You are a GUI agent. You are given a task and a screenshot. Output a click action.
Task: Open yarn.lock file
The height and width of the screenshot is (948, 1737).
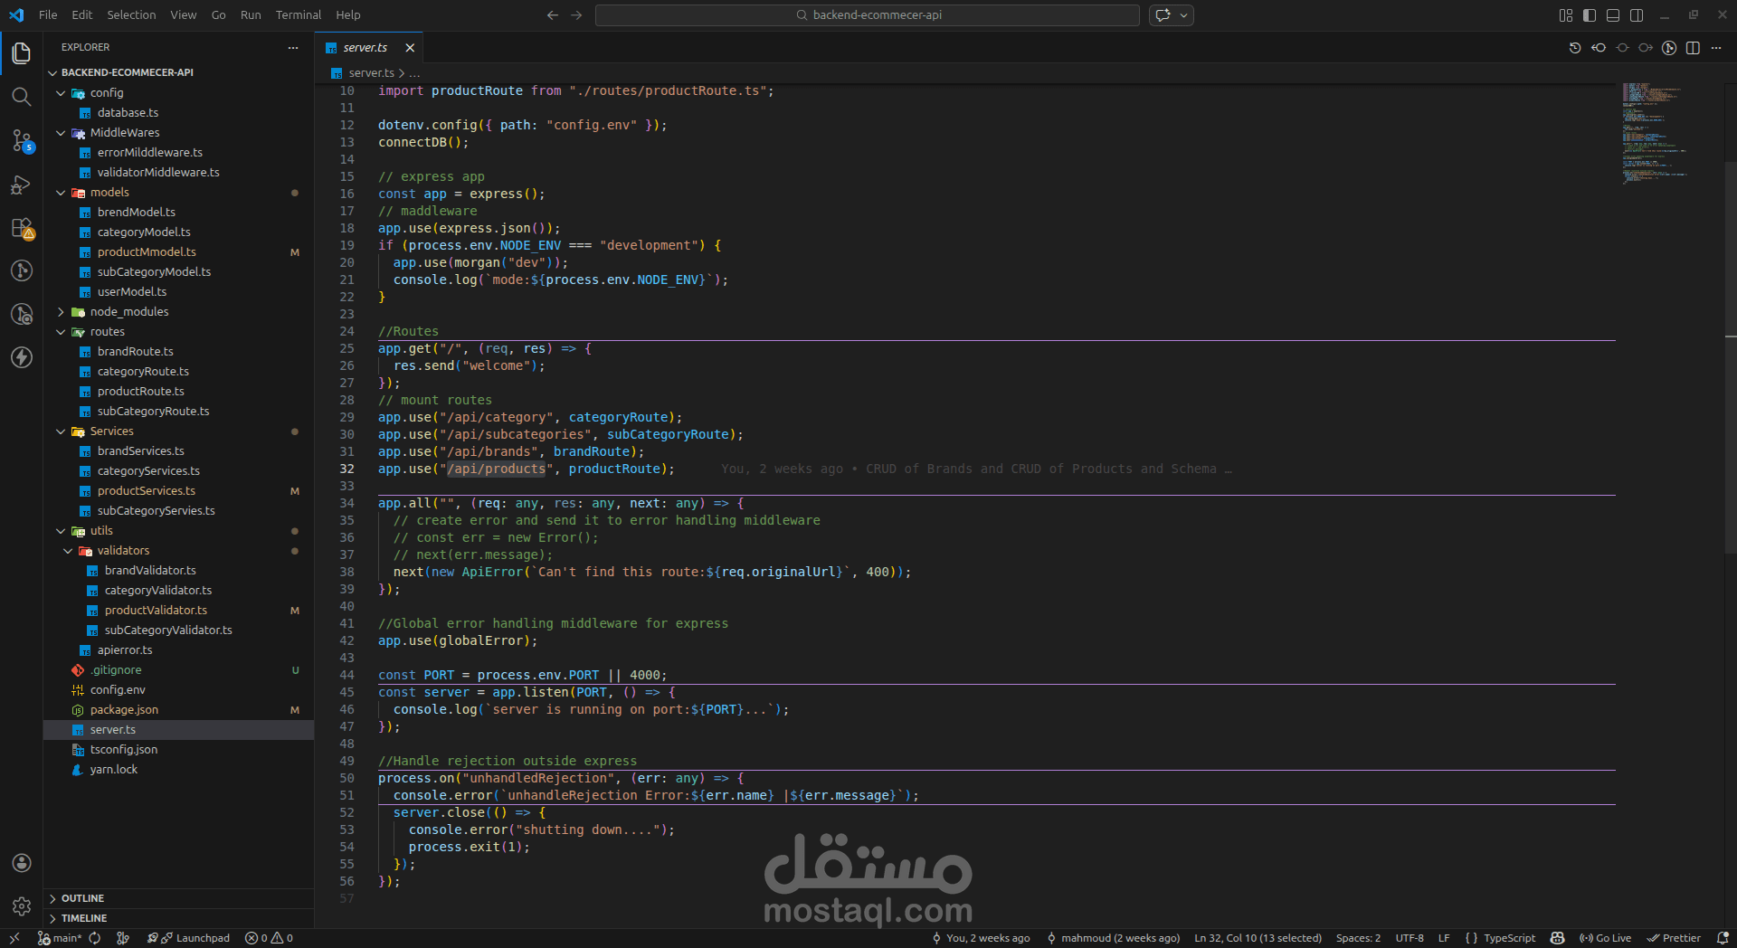[179, 770]
